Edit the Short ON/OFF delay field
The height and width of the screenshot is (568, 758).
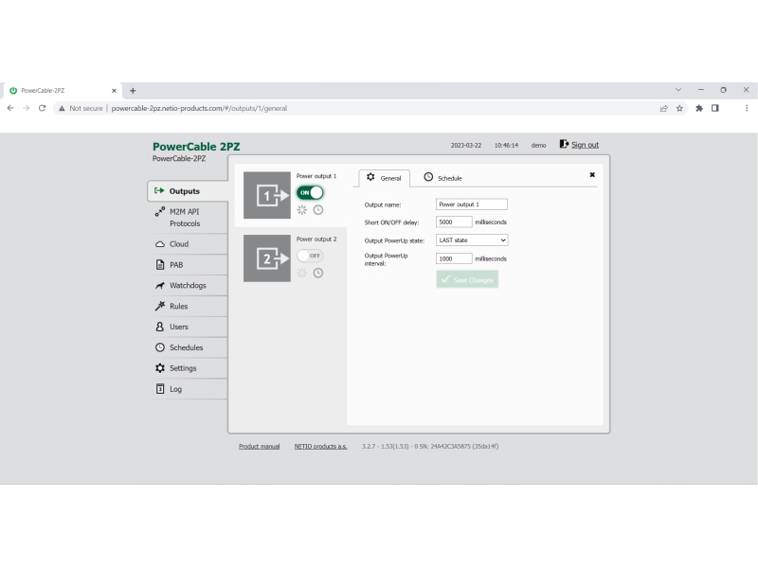pyautogui.click(x=454, y=222)
